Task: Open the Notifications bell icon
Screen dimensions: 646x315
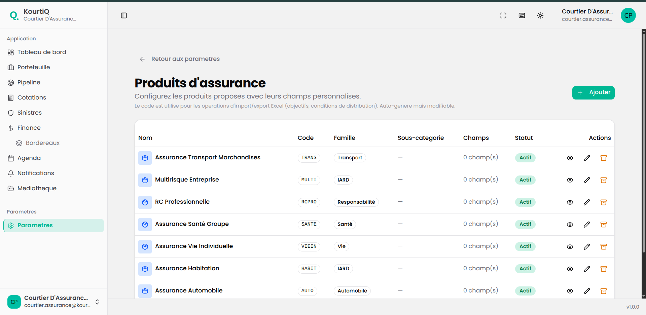Action: (x=11, y=173)
